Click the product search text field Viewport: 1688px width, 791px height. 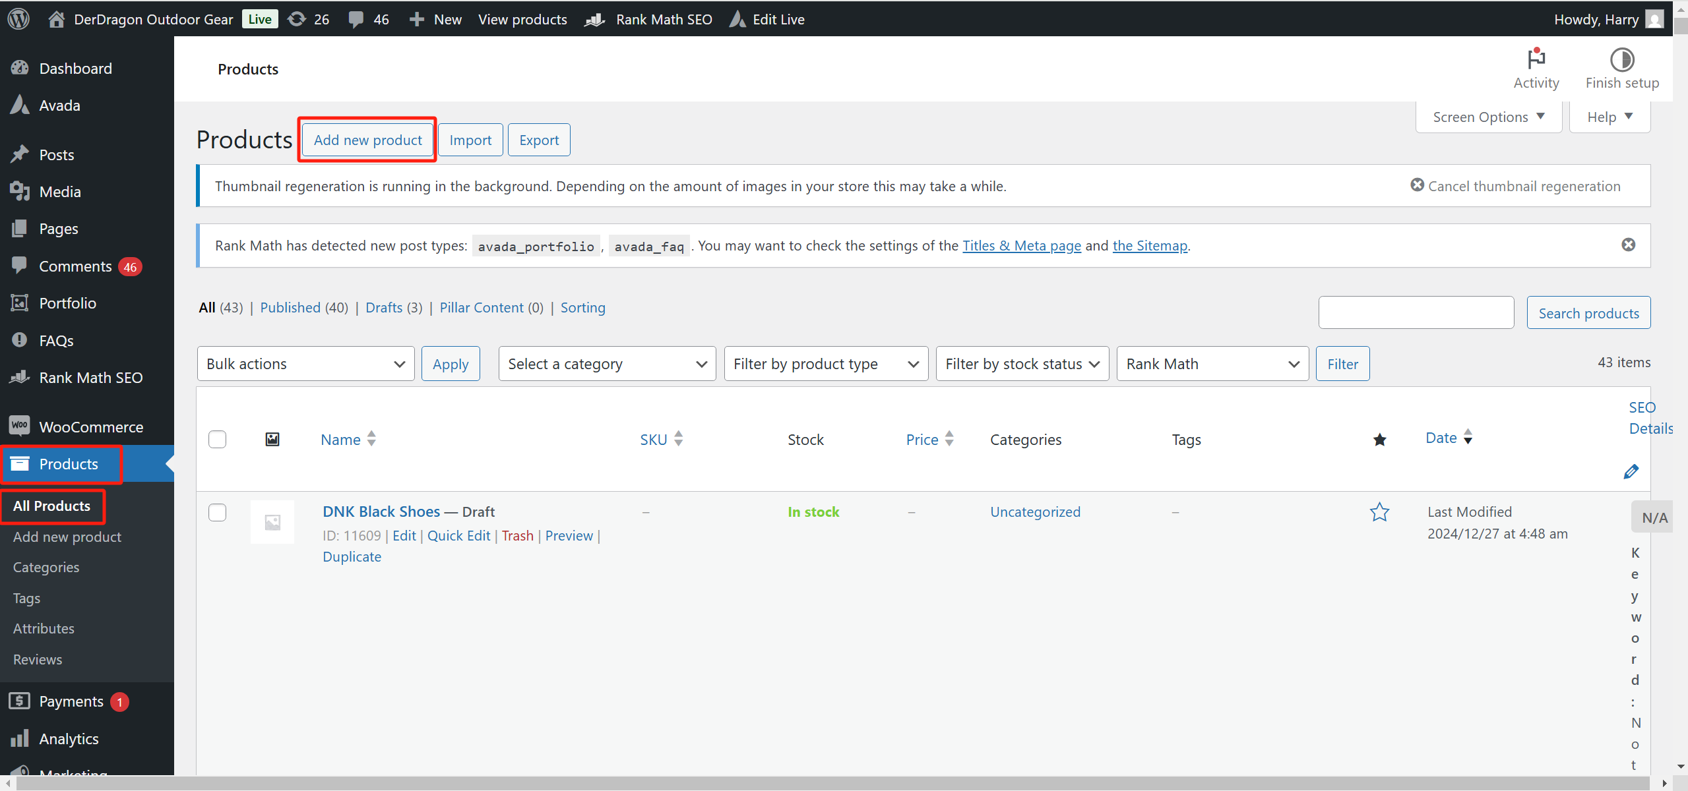[x=1416, y=312]
